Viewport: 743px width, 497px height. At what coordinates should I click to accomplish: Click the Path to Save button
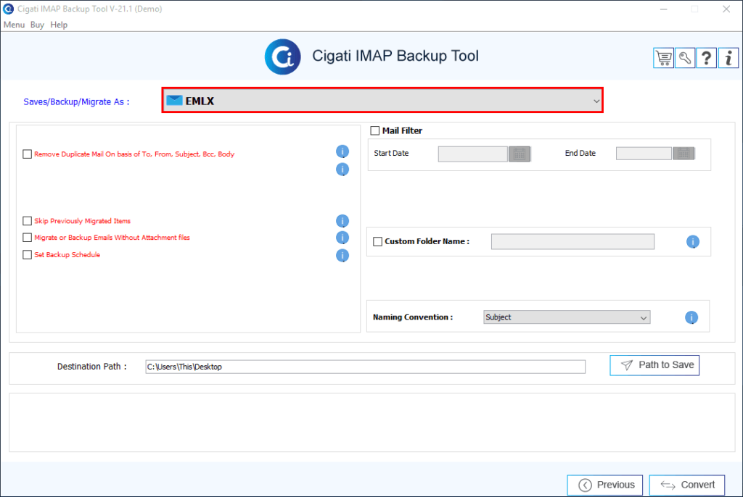pyautogui.click(x=654, y=365)
